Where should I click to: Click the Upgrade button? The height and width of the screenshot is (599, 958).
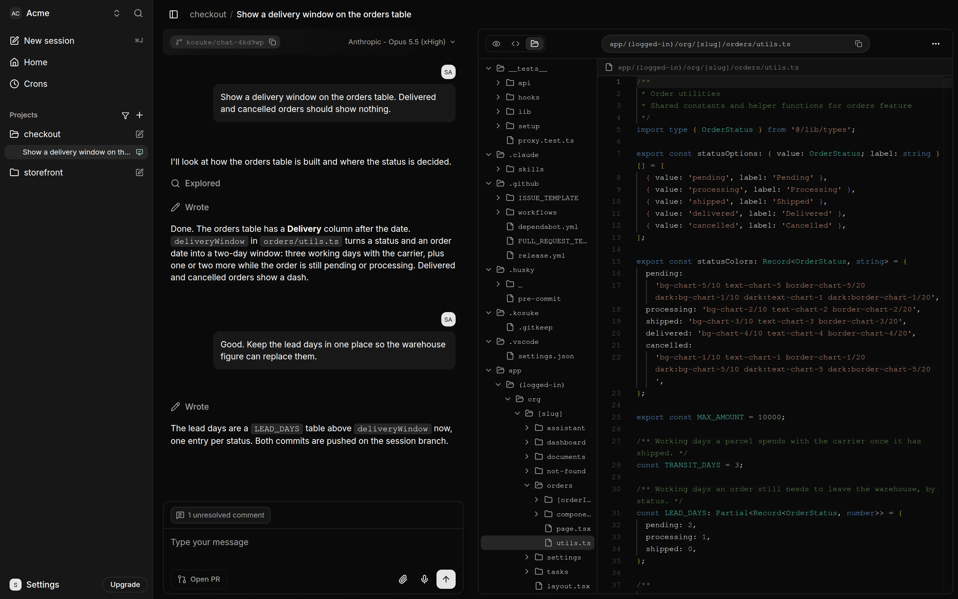pyautogui.click(x=125, y=585)
